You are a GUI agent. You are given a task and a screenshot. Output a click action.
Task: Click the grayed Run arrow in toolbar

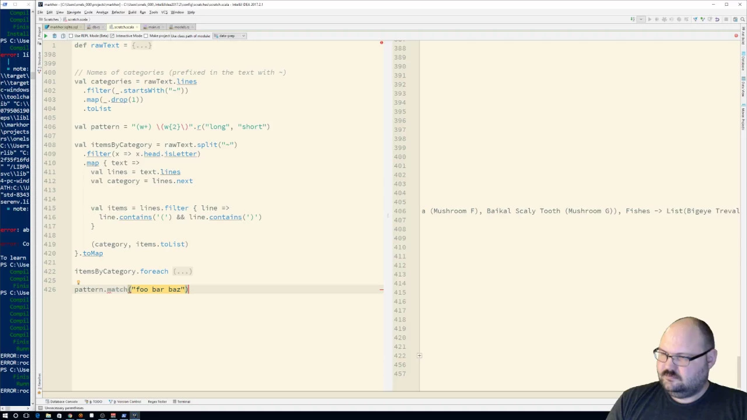(650, 19)
